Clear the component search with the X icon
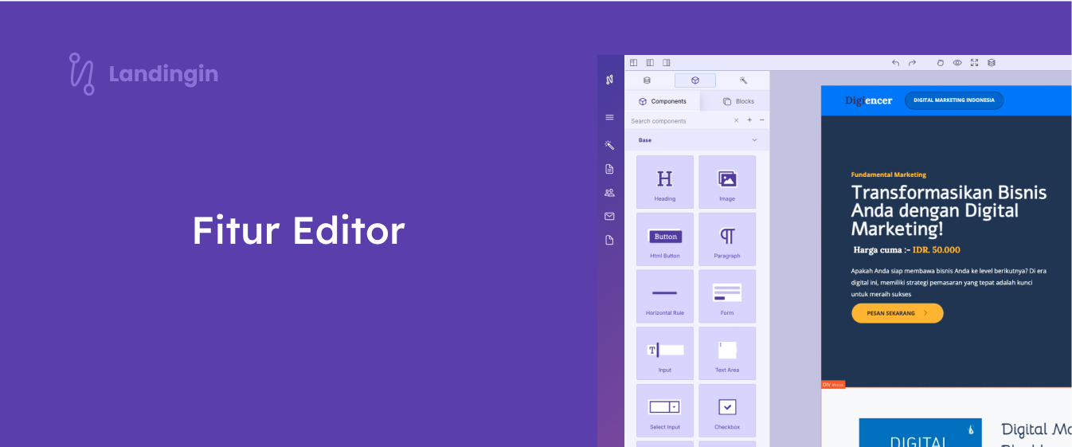The image size is (1072, 447). coord(737,121)
